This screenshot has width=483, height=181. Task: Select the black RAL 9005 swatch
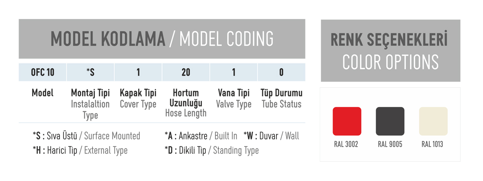(x=390, y=121)
